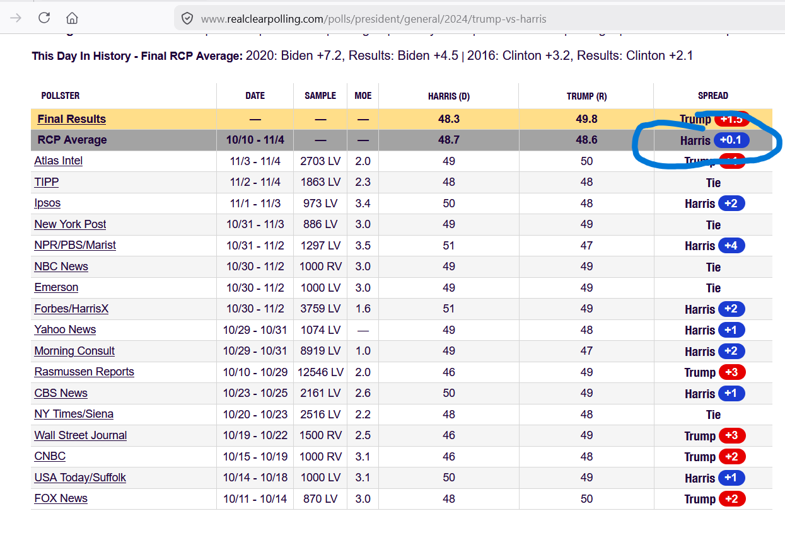Click the Forbes/HarrisX MOE value 1.6
785x550 pixels.
pyautogui.click(x=363, y=309)
